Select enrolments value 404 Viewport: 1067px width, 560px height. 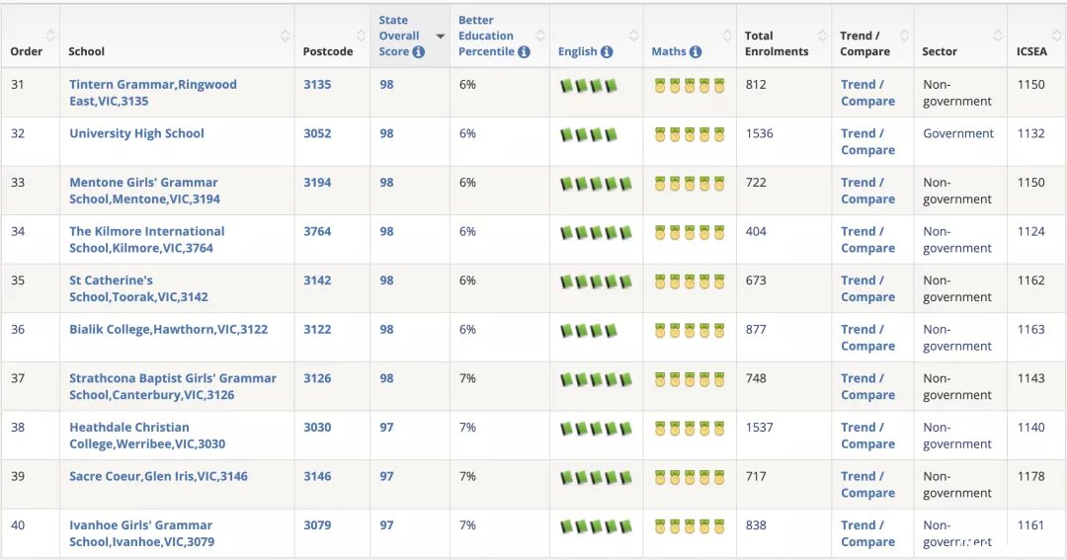point(756,231)
